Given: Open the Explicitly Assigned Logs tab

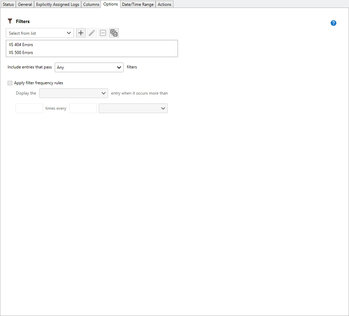Looking at the screenshot, I should click(57, 4).
